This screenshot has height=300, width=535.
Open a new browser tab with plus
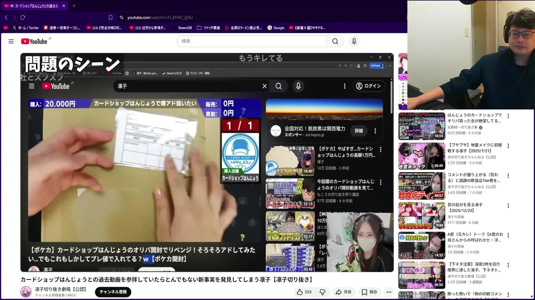[74, 6]
